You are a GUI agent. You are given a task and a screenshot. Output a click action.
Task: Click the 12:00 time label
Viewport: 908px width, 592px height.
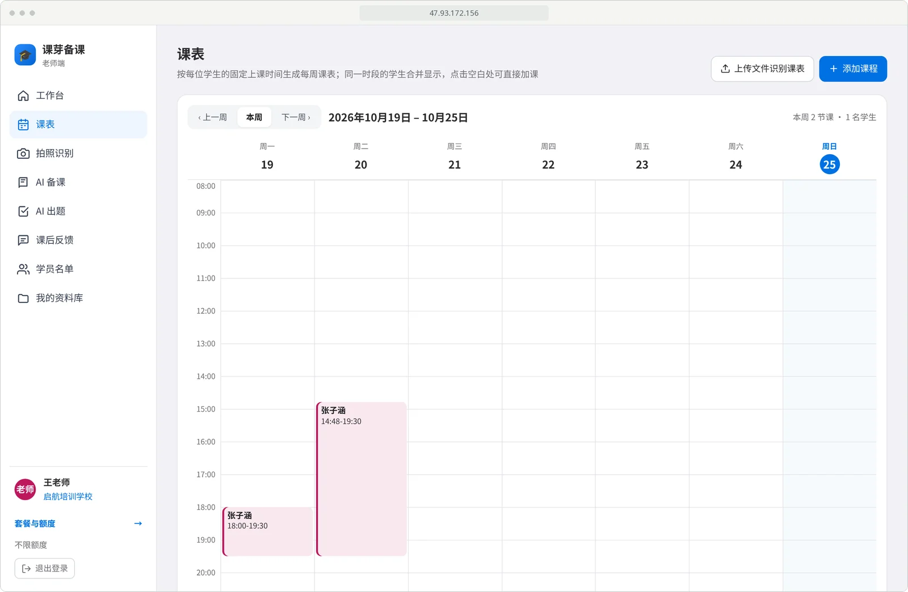point(206,311)
